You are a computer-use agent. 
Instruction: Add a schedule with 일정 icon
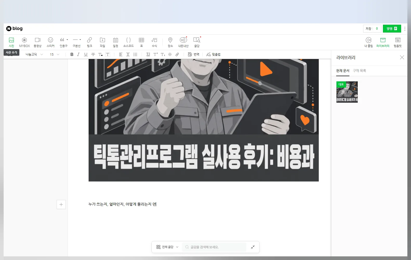click(x=116, y=42)
